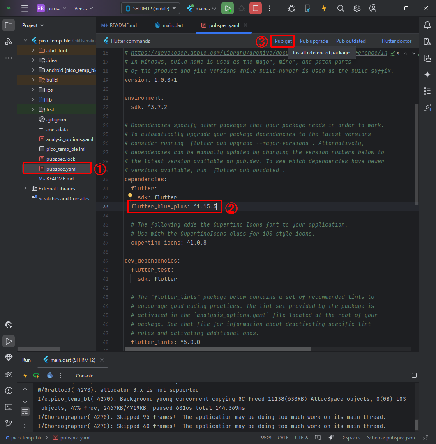The height and width of the screenshot is (444, 436).
Task: Click editor vertical scrollbar thumb
Action: click(x=416, y=154)
